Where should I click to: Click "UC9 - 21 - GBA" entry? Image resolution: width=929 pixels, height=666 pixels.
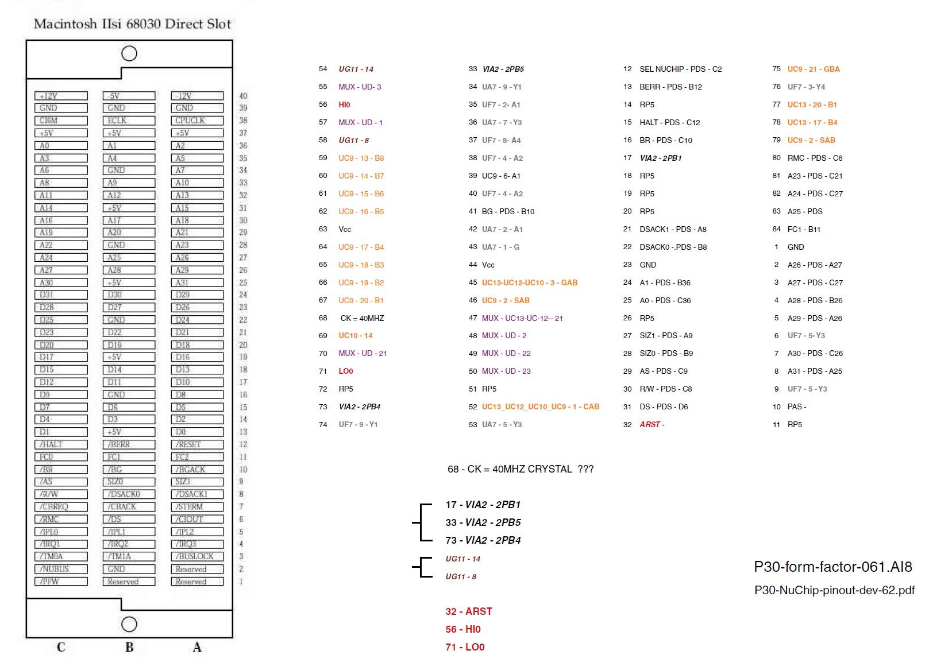[814, 69]
